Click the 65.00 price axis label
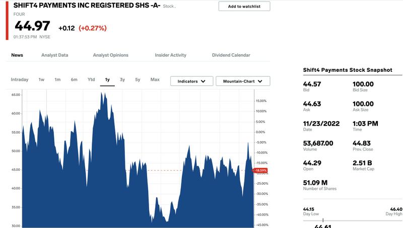 [x=16, y=95]
